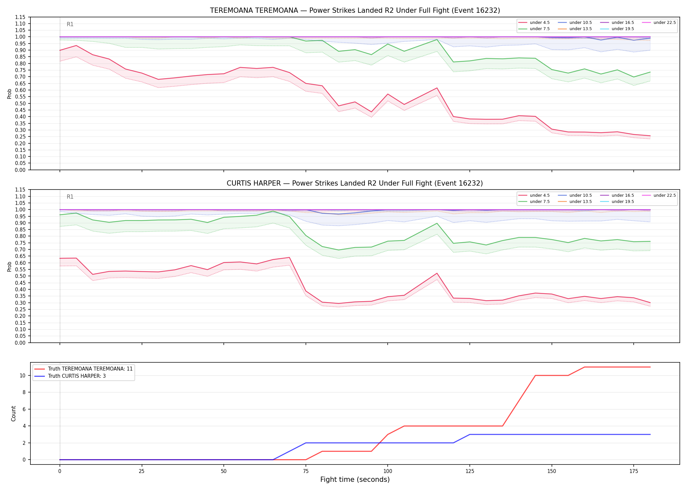Click tick label '0.00' on CURTIS HARPER chart
Image resolution: width=687 pixels, height=491 pixels.
(x=20, y=343)
